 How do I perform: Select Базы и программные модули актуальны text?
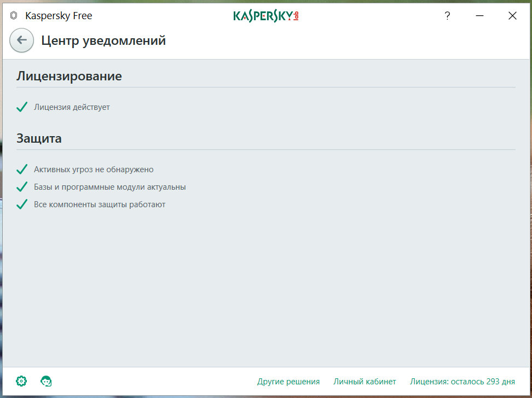(x=109, y=187)
